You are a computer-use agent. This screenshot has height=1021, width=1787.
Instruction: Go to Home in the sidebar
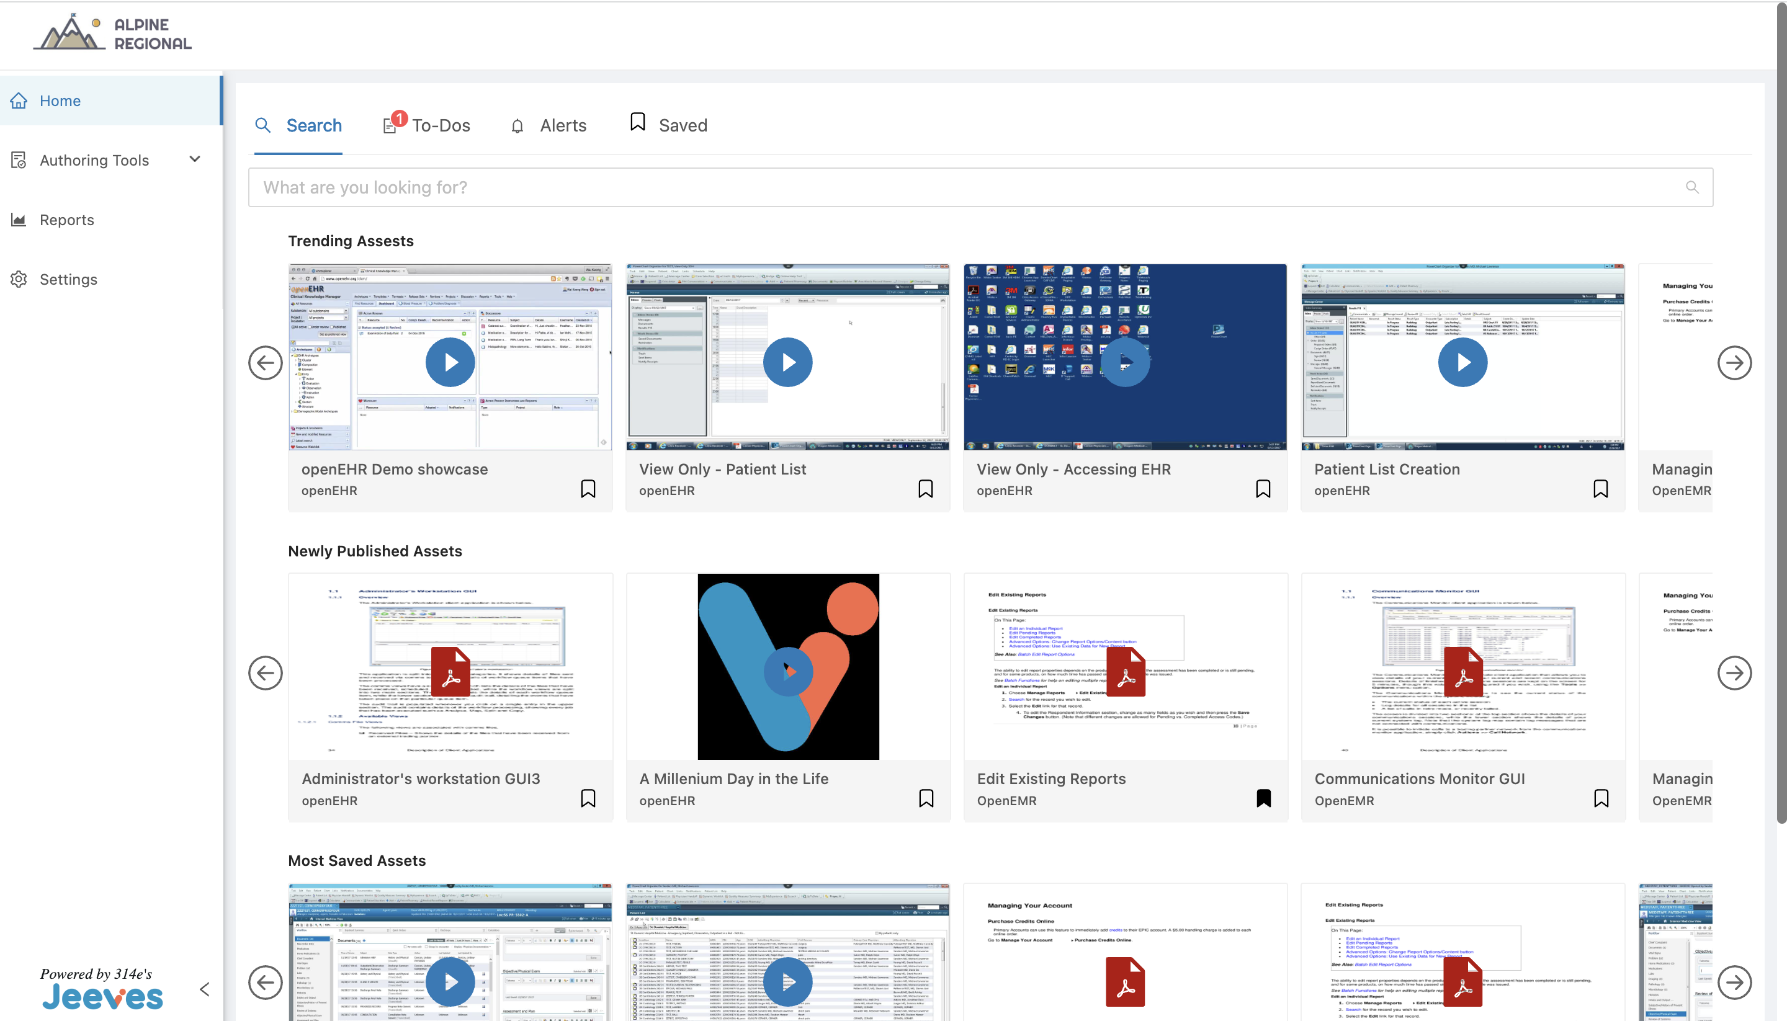click(x=60, y=100)
